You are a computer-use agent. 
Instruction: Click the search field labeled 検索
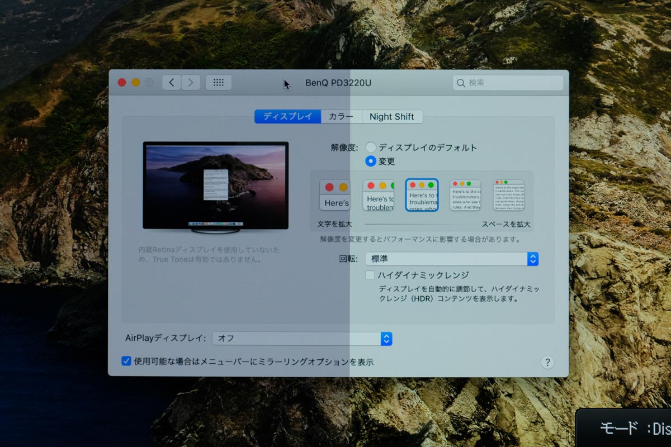[508, 83]
